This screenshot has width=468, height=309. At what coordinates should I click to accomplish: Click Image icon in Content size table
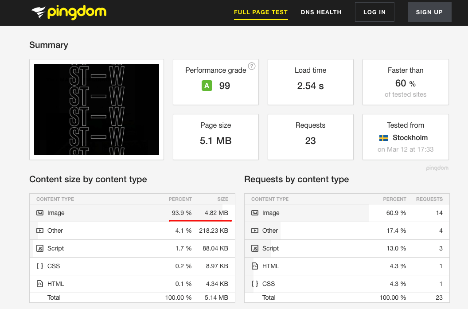point(40,213)
